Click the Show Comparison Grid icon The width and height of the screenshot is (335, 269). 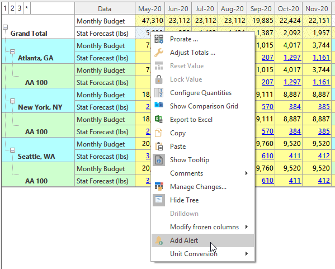click(159, 105)
